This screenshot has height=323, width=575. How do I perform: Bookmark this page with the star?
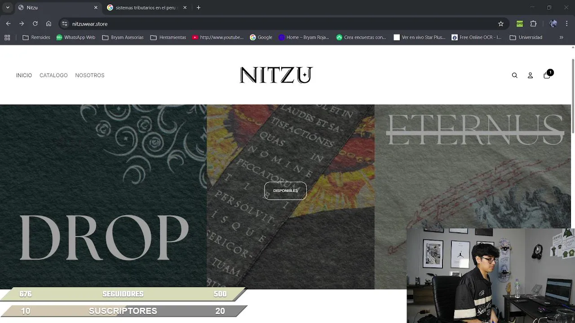[501, 24]
